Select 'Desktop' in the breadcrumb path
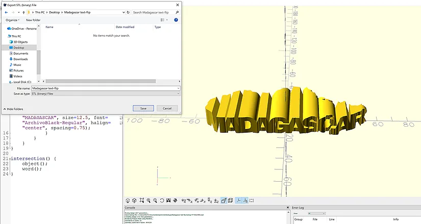 tap(54, 12)
